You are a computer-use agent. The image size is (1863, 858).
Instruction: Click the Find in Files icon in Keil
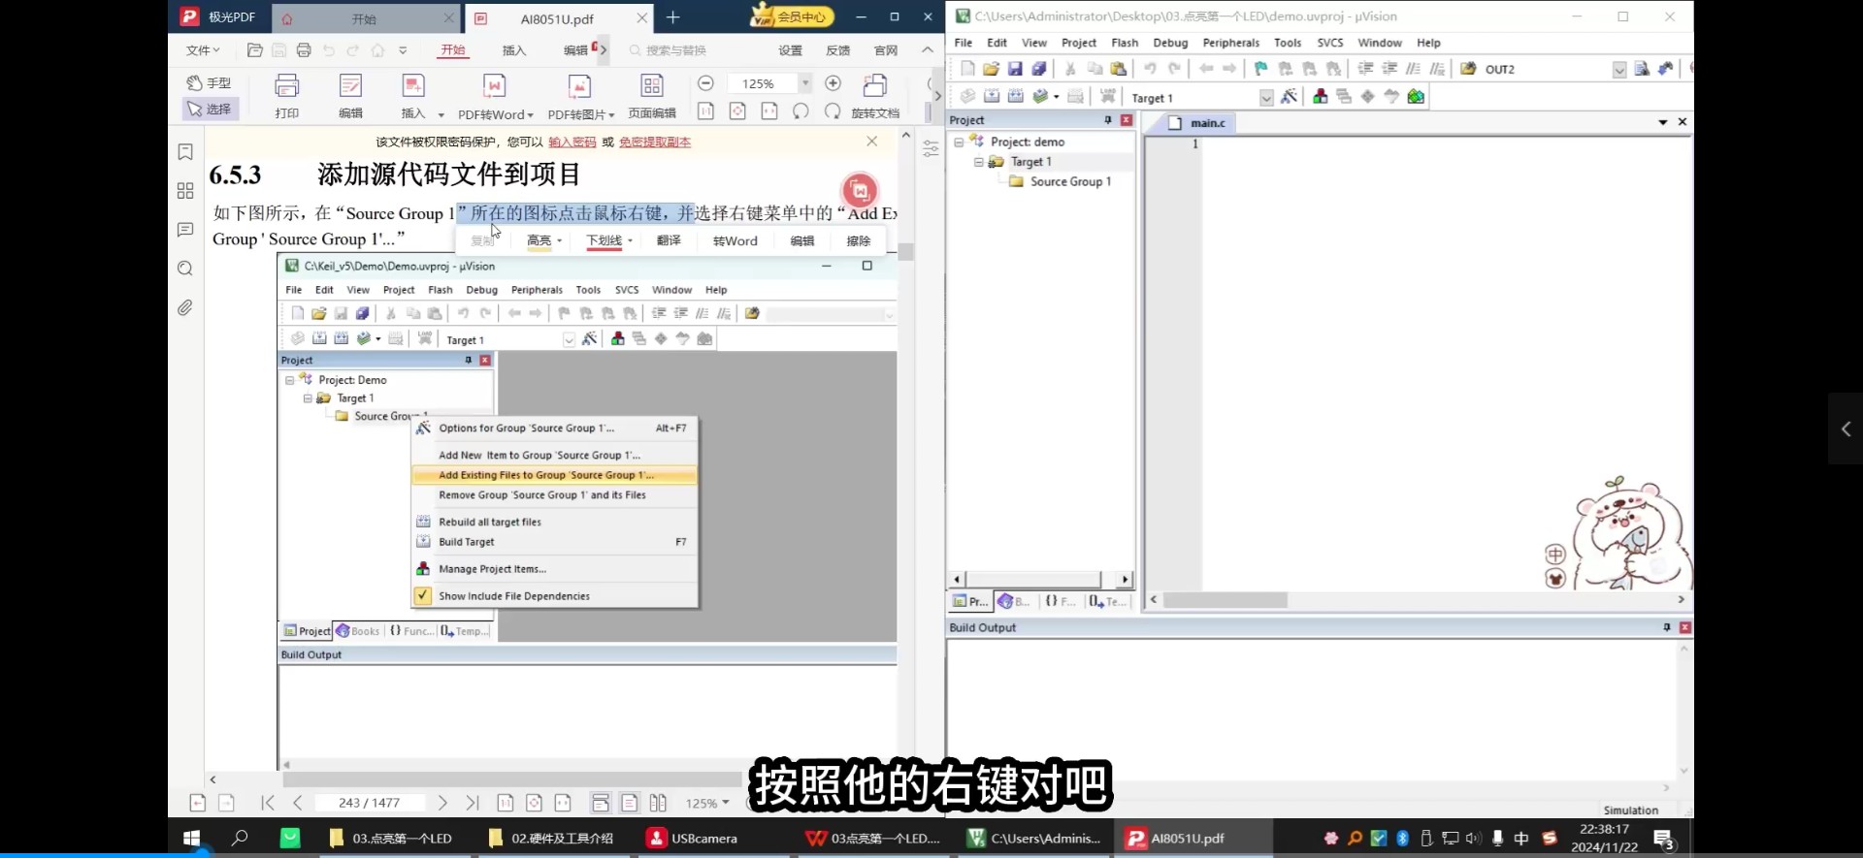1468,69
